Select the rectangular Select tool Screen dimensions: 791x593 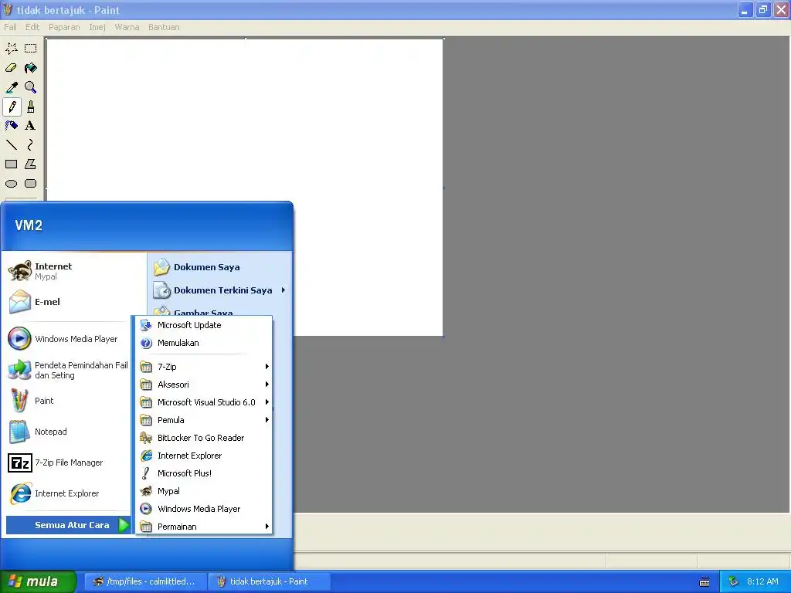31,49
